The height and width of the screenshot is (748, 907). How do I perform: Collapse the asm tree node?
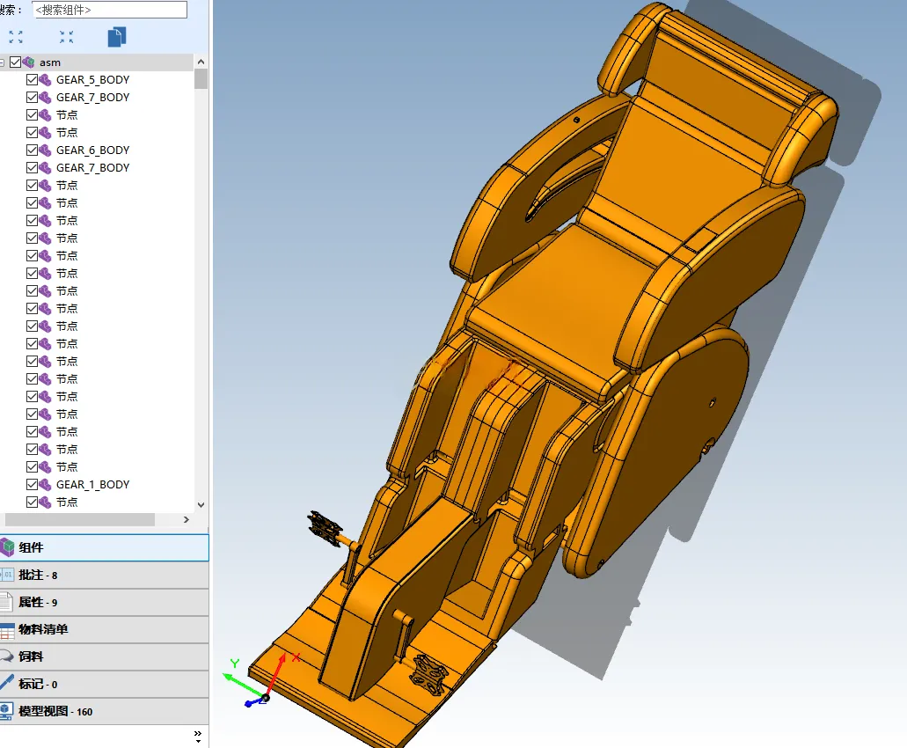[3, 62]
